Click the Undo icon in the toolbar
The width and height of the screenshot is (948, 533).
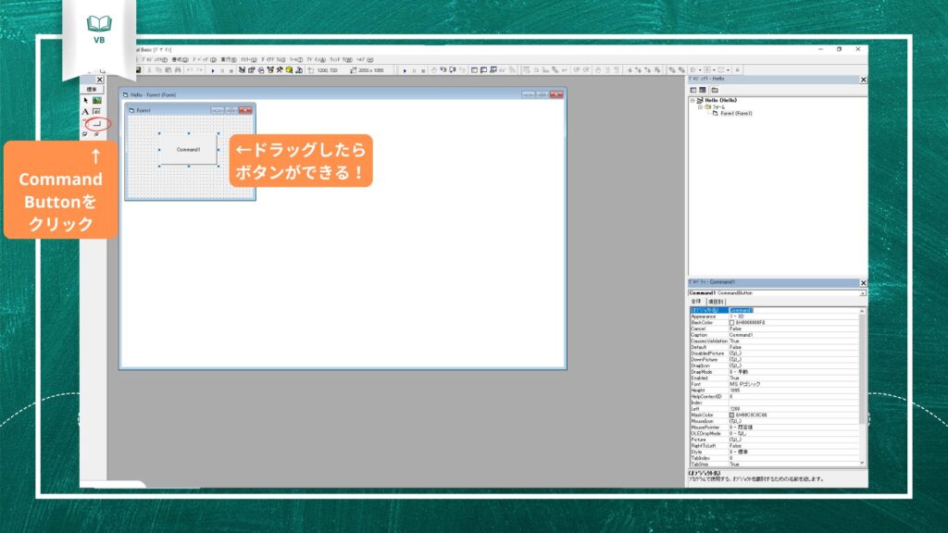[189, 70]
